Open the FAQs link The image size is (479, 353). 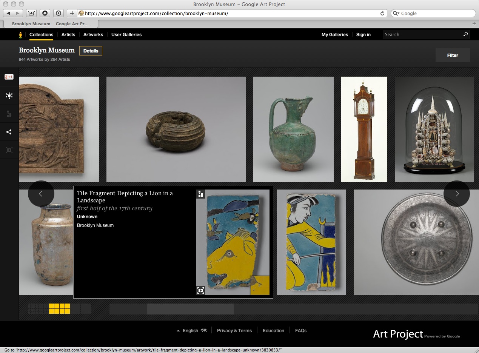pyautogui.click(x=301, y=330)
